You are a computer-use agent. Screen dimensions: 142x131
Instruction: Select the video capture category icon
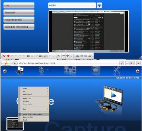click(x=20, y=71)
